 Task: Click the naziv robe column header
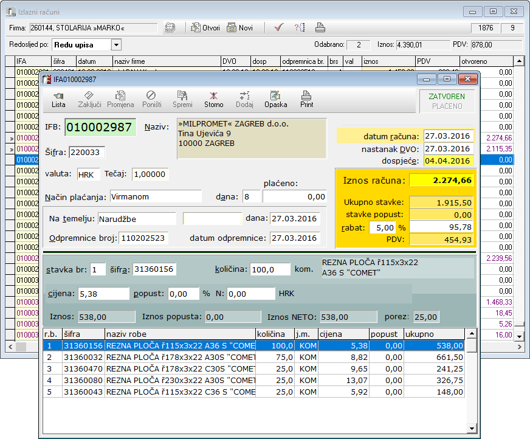tap(179, 334)
